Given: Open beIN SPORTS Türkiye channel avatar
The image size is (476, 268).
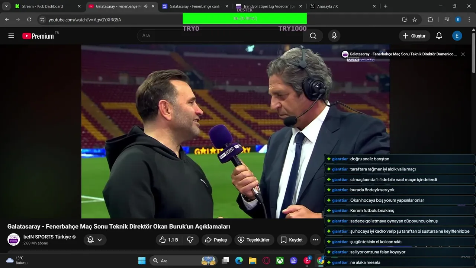Looking at the screenshot, I should (13, 239).
